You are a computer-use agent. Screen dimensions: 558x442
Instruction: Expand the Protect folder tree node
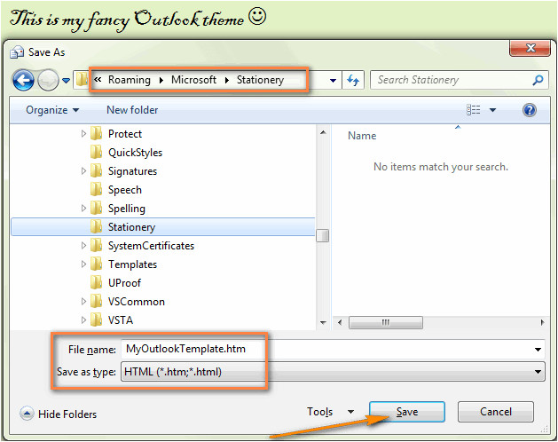[x=84, y=134]
